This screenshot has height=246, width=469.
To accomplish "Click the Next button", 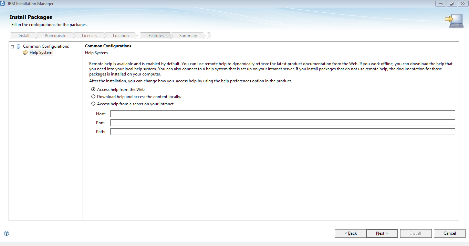I will [382, 233].
